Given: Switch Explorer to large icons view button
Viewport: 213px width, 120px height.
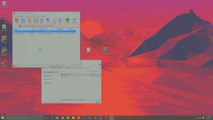Looking at the screenshot, I should point(100,102).
